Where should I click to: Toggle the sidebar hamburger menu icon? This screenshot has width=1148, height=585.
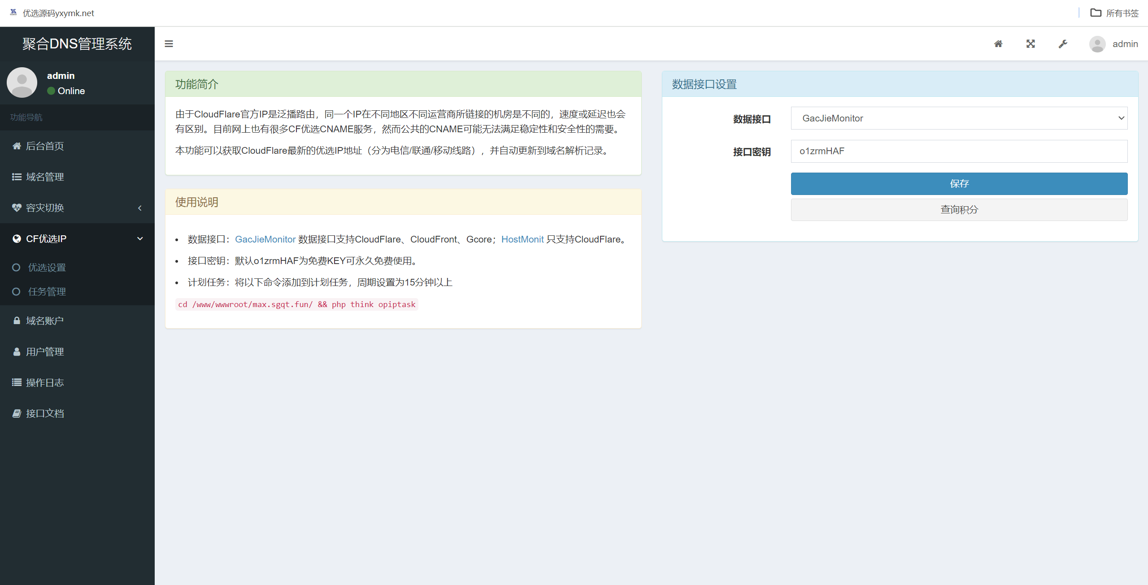169,43
